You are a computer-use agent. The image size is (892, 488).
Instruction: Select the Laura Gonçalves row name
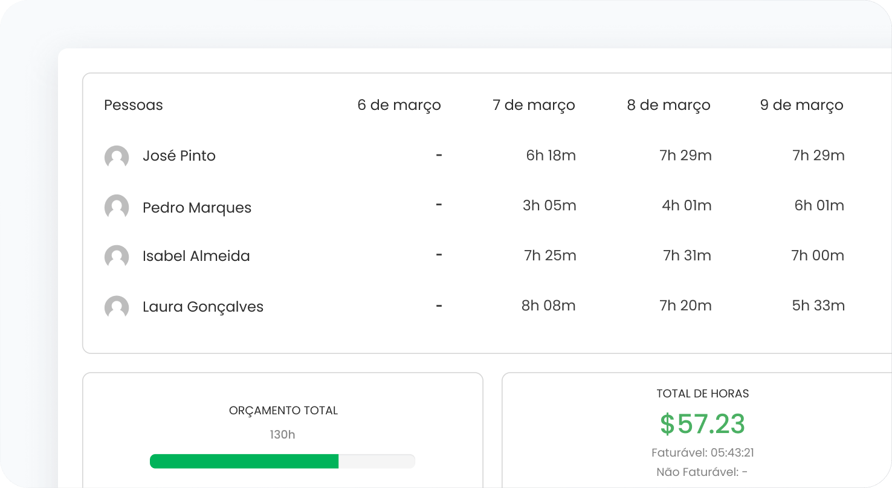coord(202,307)
